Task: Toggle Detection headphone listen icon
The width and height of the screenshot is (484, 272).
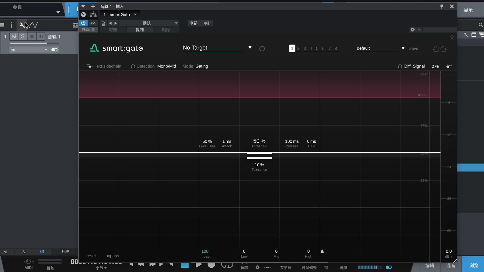Action: pos(133,66)
